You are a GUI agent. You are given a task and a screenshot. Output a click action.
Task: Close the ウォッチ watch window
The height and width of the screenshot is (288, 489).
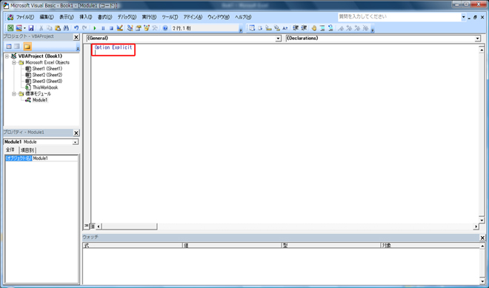482,238
